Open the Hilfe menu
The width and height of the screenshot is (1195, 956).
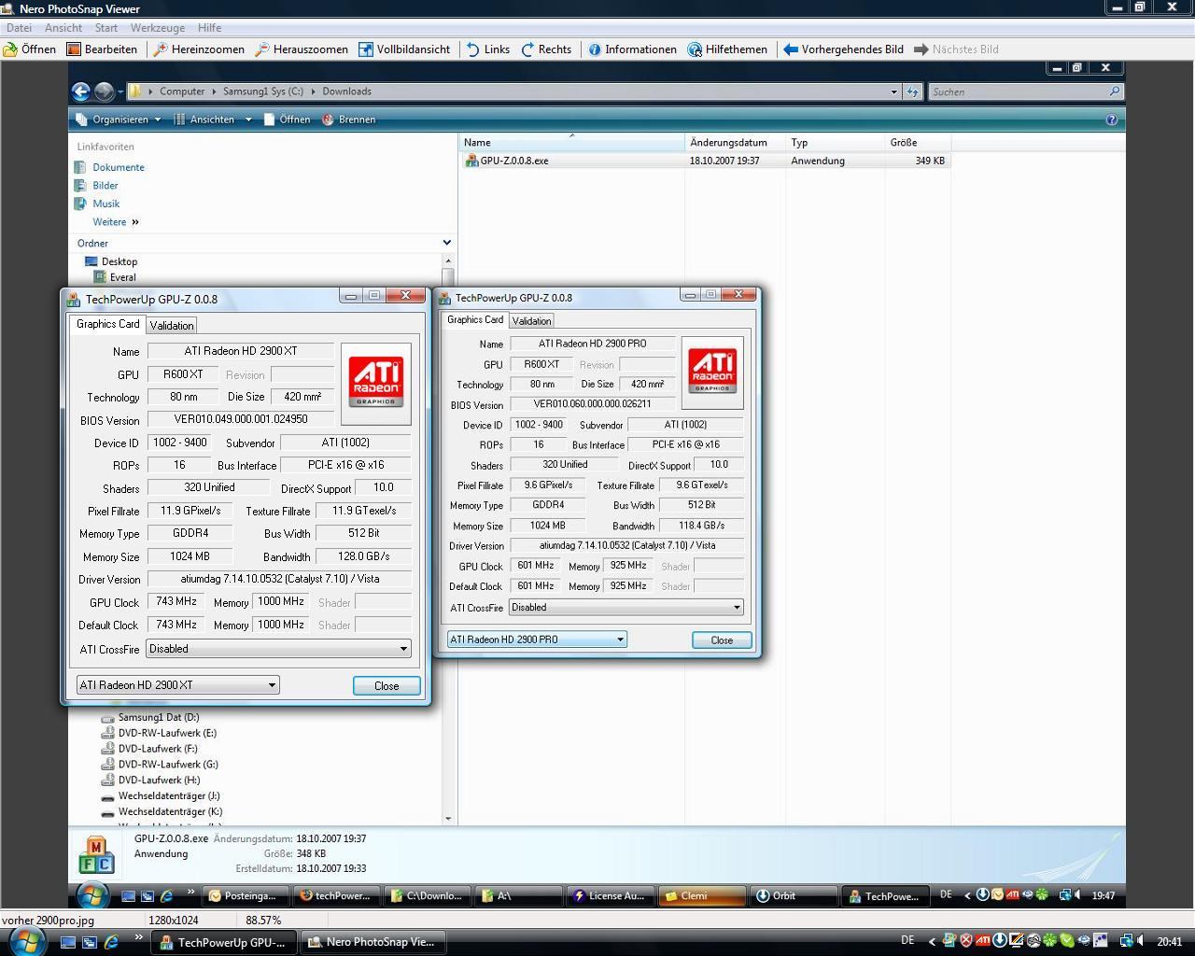[209, 28]
